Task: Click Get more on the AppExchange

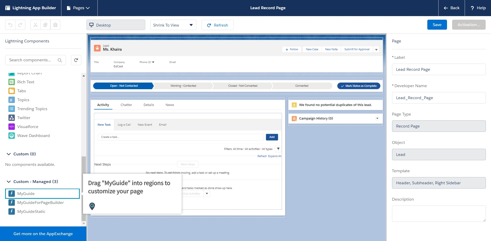Action: 43,234
